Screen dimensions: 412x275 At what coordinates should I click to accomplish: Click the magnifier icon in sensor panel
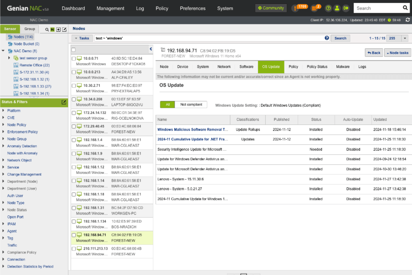(47, 29)
